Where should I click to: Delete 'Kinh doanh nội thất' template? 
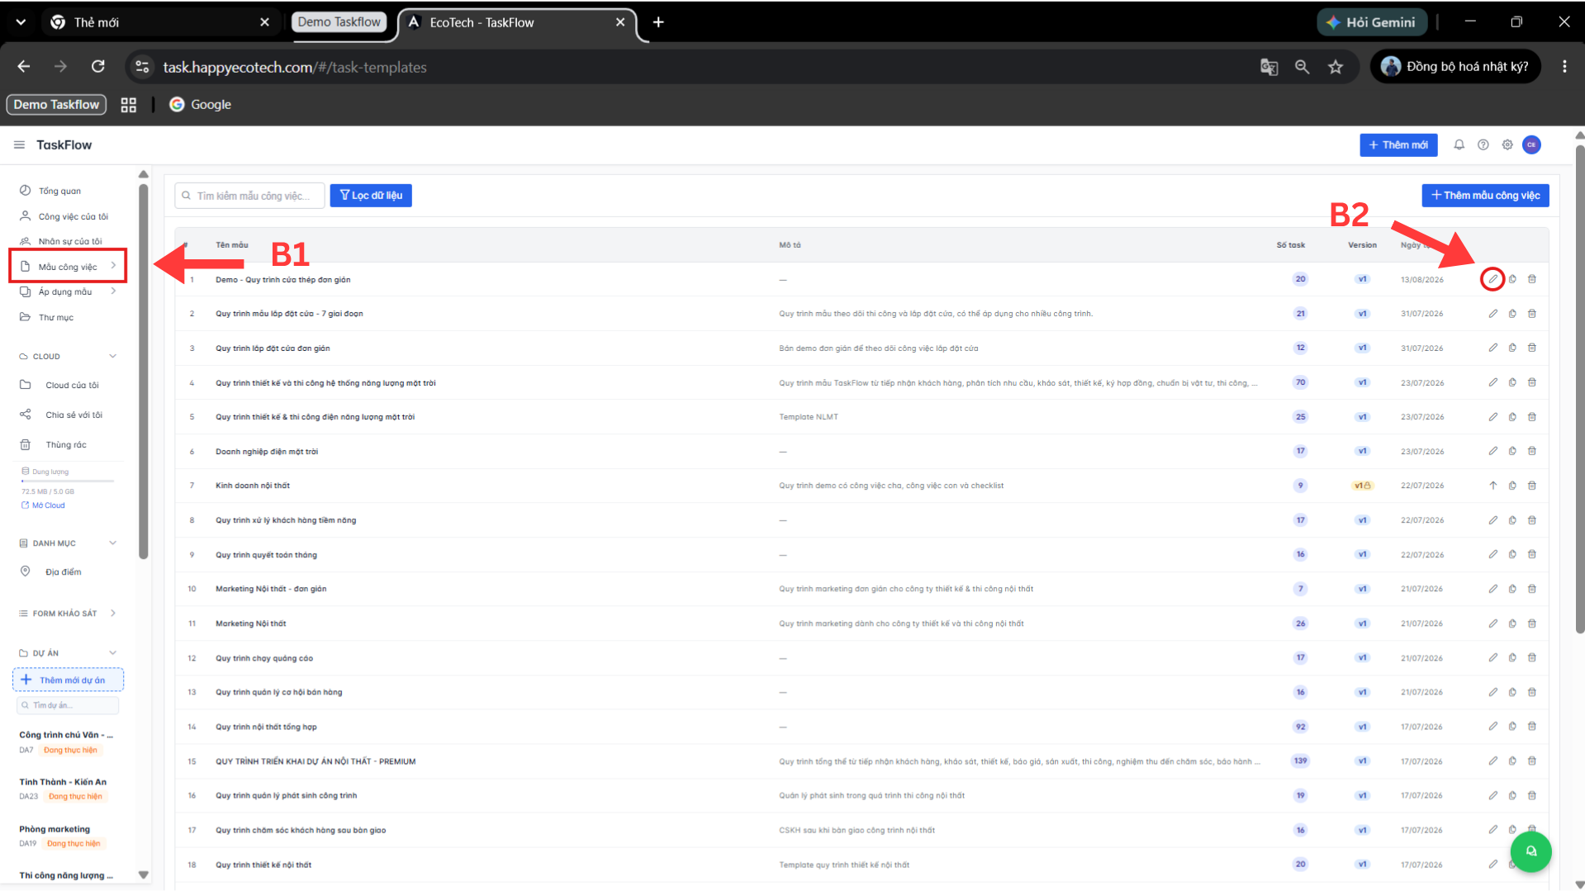tap(1532, 486)
